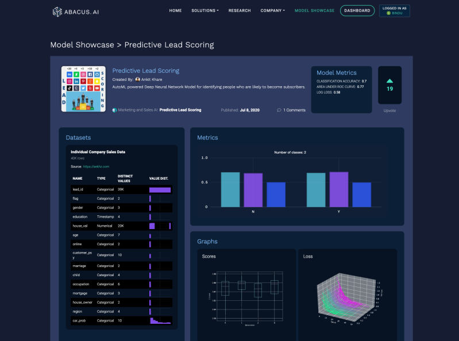Screen dimensions: 459x341
Task: Expand the Solutions dropdown menu
Action: pyautogui.click(x=205, y=10)
